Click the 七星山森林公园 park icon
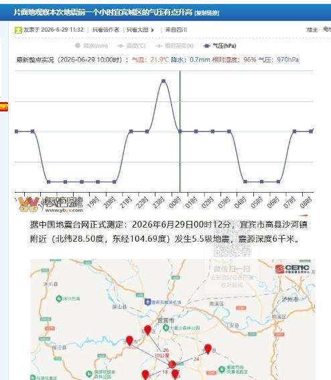 click(x=166, y=328)
